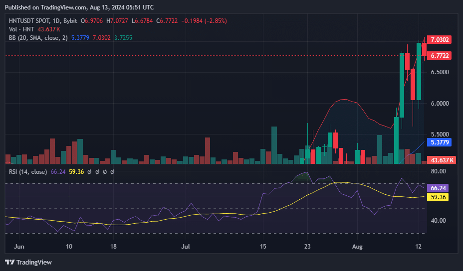The width and height of the screenshot is (463, 271).
Task: Click the TradingView logo icon
Action: tap(10, 262)
